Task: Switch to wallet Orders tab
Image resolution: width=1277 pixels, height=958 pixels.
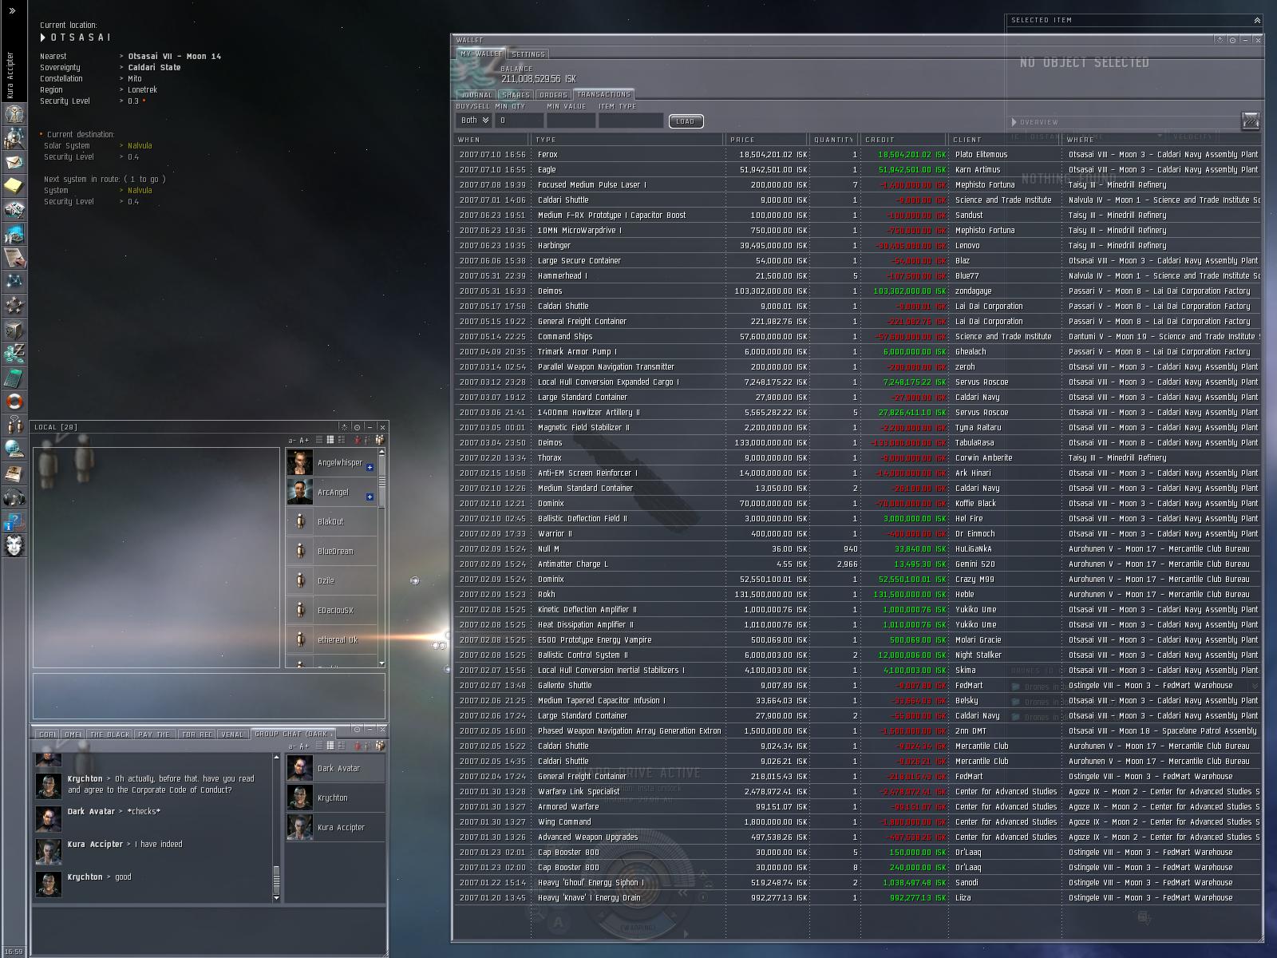Action: tap(553, 95)
